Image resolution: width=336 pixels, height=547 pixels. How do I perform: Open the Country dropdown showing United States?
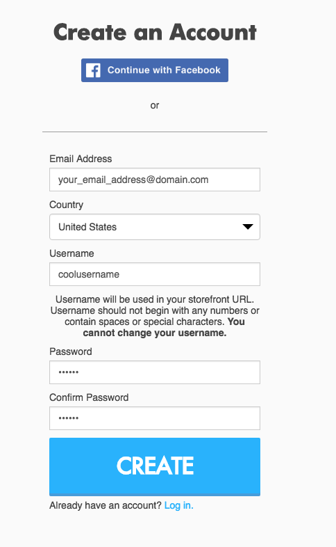click(x=155, y=227)
